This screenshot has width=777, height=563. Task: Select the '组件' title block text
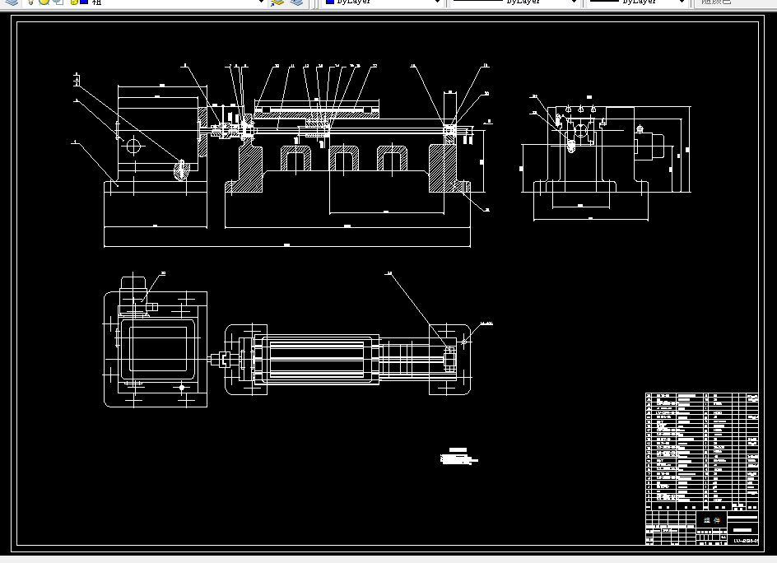pyautogui.click(x=712, y=520)
